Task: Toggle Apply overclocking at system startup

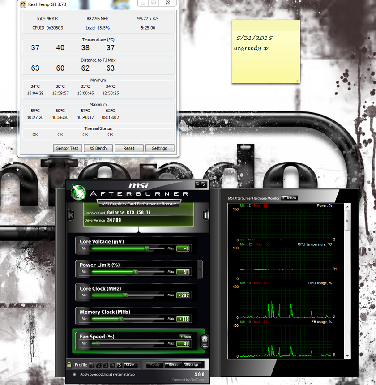Action: 74,374
